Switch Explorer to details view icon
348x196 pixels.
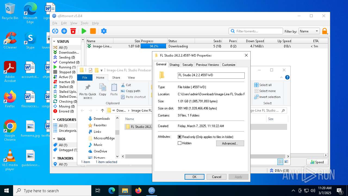coord(280,162)
